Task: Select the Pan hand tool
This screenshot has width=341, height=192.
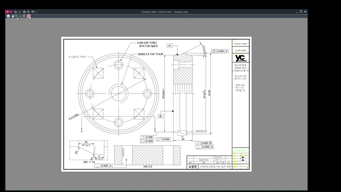Action: click(13, 16)
